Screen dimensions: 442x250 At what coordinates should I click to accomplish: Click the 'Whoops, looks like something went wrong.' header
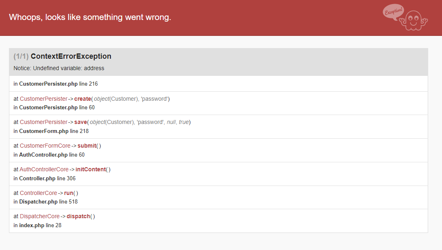(90, 17)
